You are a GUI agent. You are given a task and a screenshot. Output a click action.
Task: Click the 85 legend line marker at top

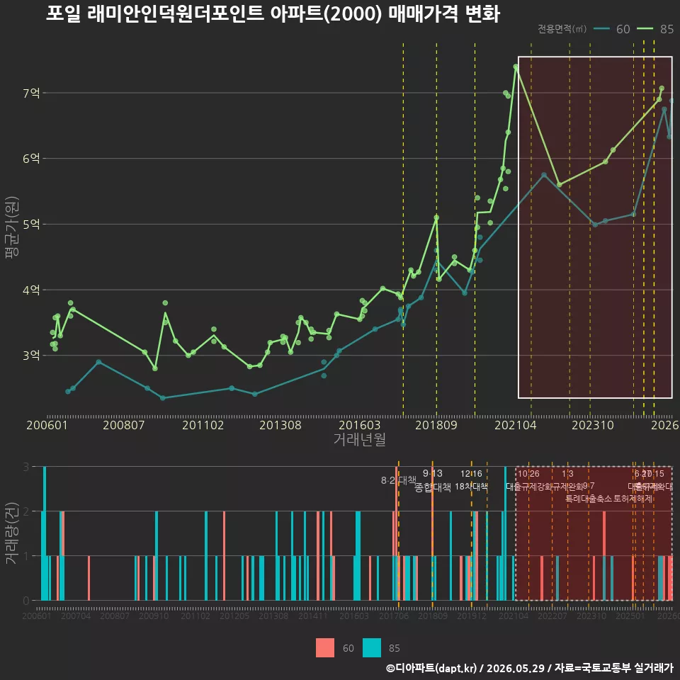click(645, 28)
